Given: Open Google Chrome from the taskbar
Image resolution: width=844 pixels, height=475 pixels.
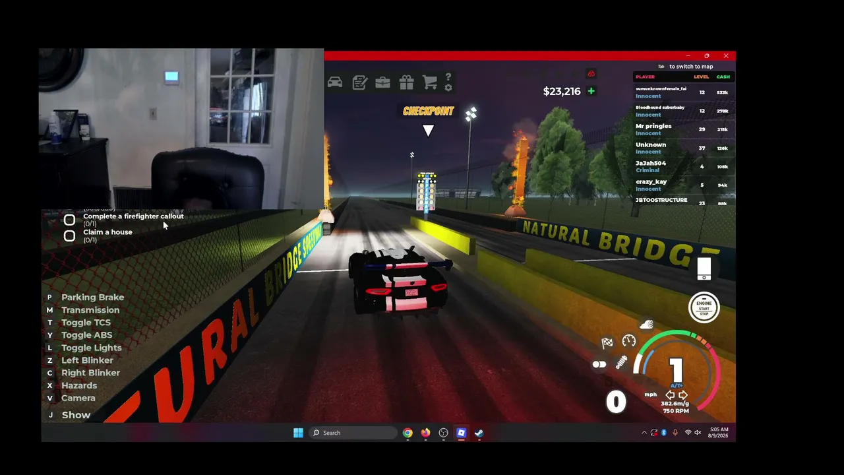Looking at the screenshot, I should tap(407, 433).
